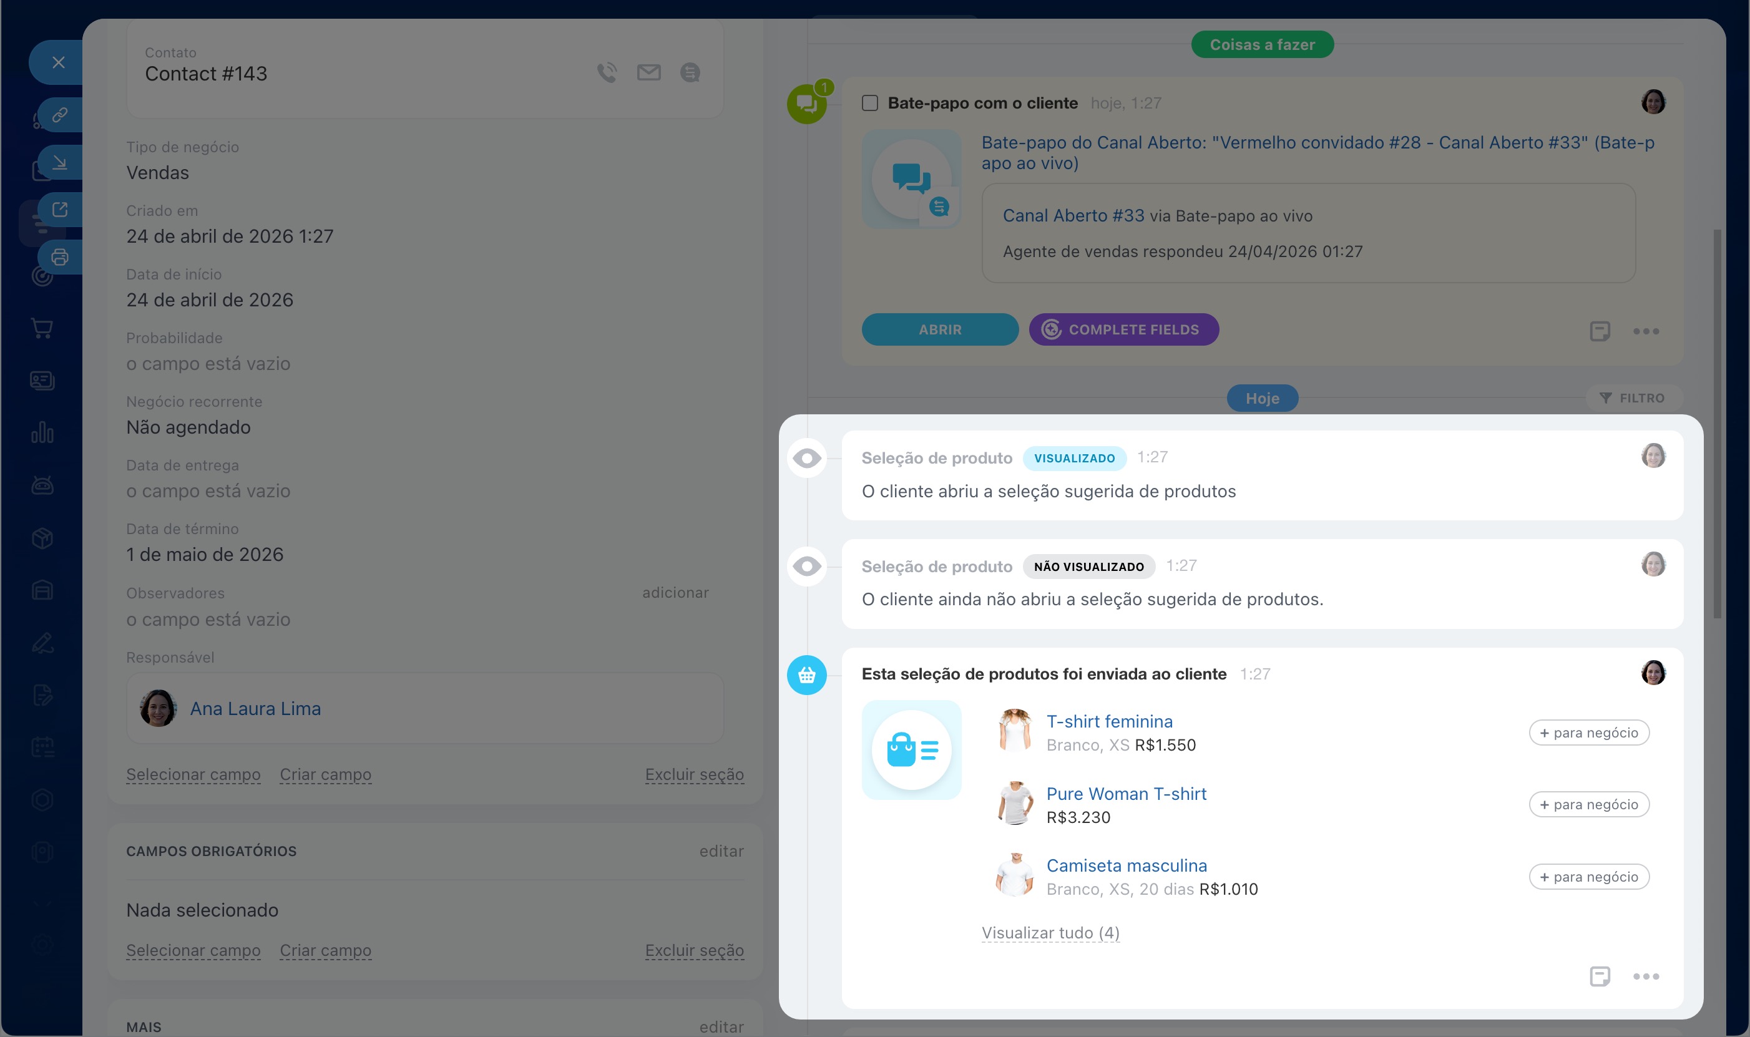Click eye icon of the VISUALIZADO entry

click(x=806, y=459)
